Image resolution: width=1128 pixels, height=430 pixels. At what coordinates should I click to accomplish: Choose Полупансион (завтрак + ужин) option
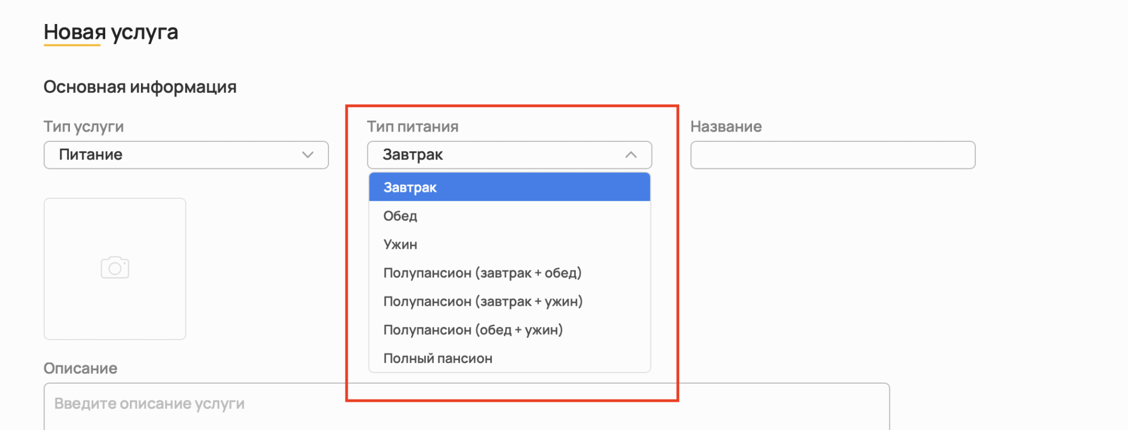[482, 302]
